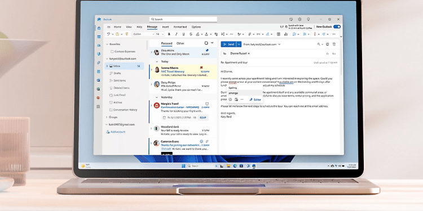Discard the draft with the trash icon

pyautogui.click(x=334, y=44)
